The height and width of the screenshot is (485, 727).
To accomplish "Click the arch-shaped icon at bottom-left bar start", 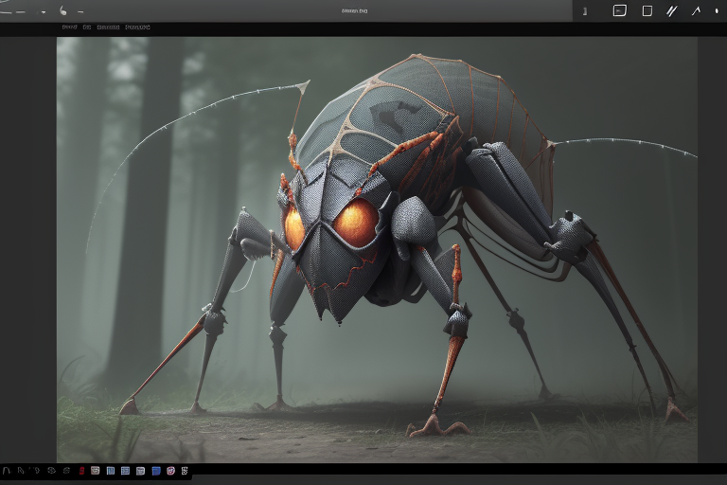I will click(8, 471).
